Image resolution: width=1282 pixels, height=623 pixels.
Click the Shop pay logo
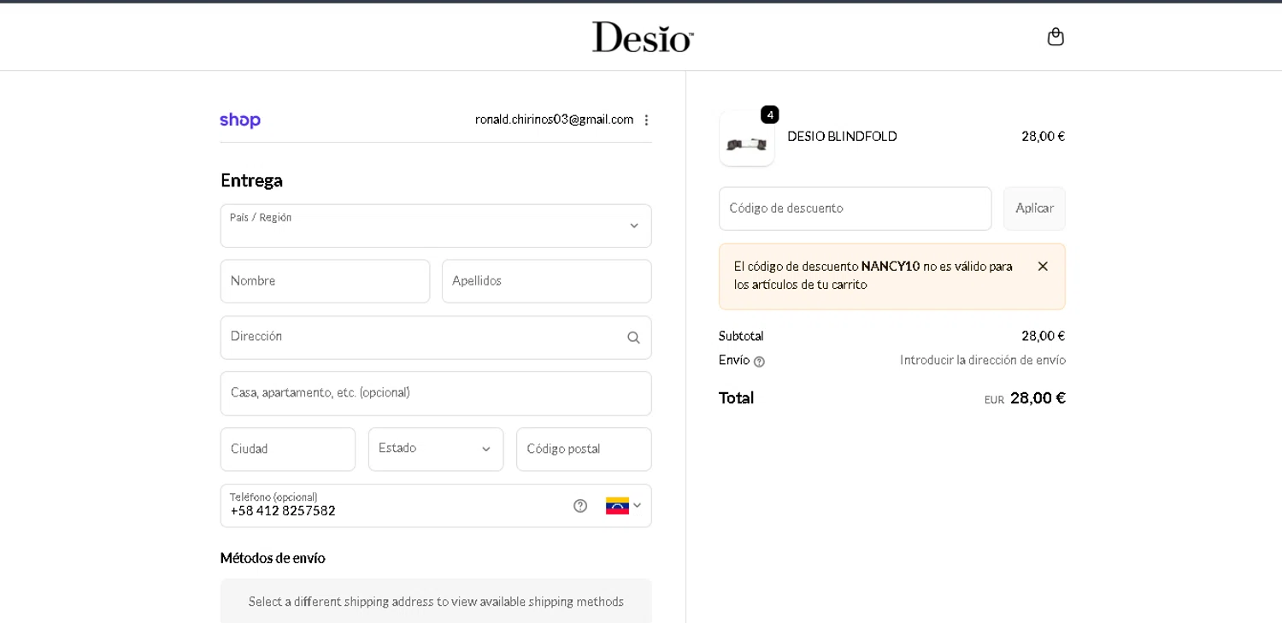click(240, 120)
